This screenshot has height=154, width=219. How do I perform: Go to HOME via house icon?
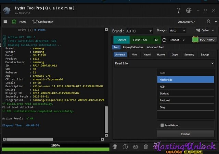tap(14, 22)
